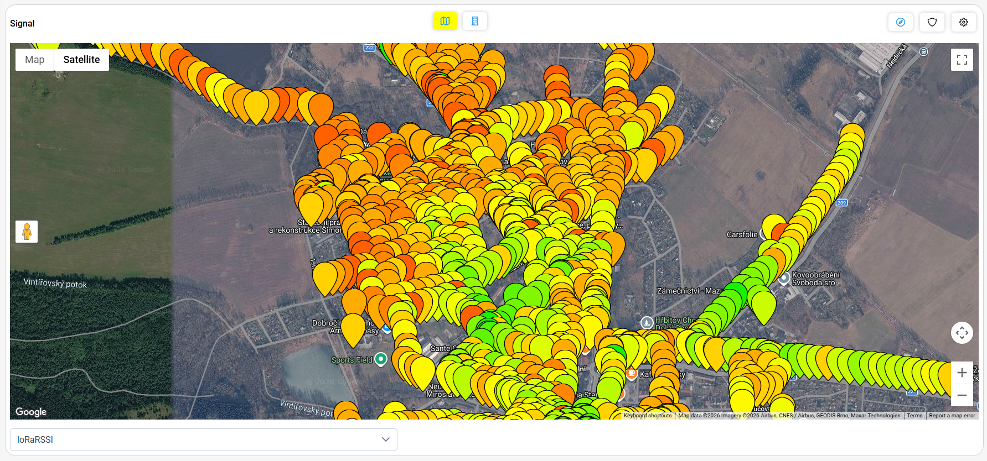Click the Kovoobrábění Svoboda sro marker
The image size is (987, 461).
click(784, 278)
